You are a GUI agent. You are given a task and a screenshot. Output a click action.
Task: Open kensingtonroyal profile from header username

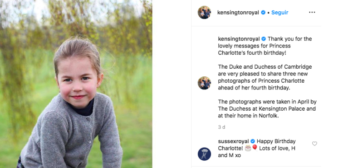click(238, 13)
